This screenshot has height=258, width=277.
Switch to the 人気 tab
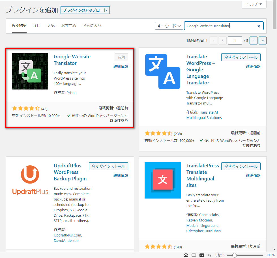click(51, 25)
